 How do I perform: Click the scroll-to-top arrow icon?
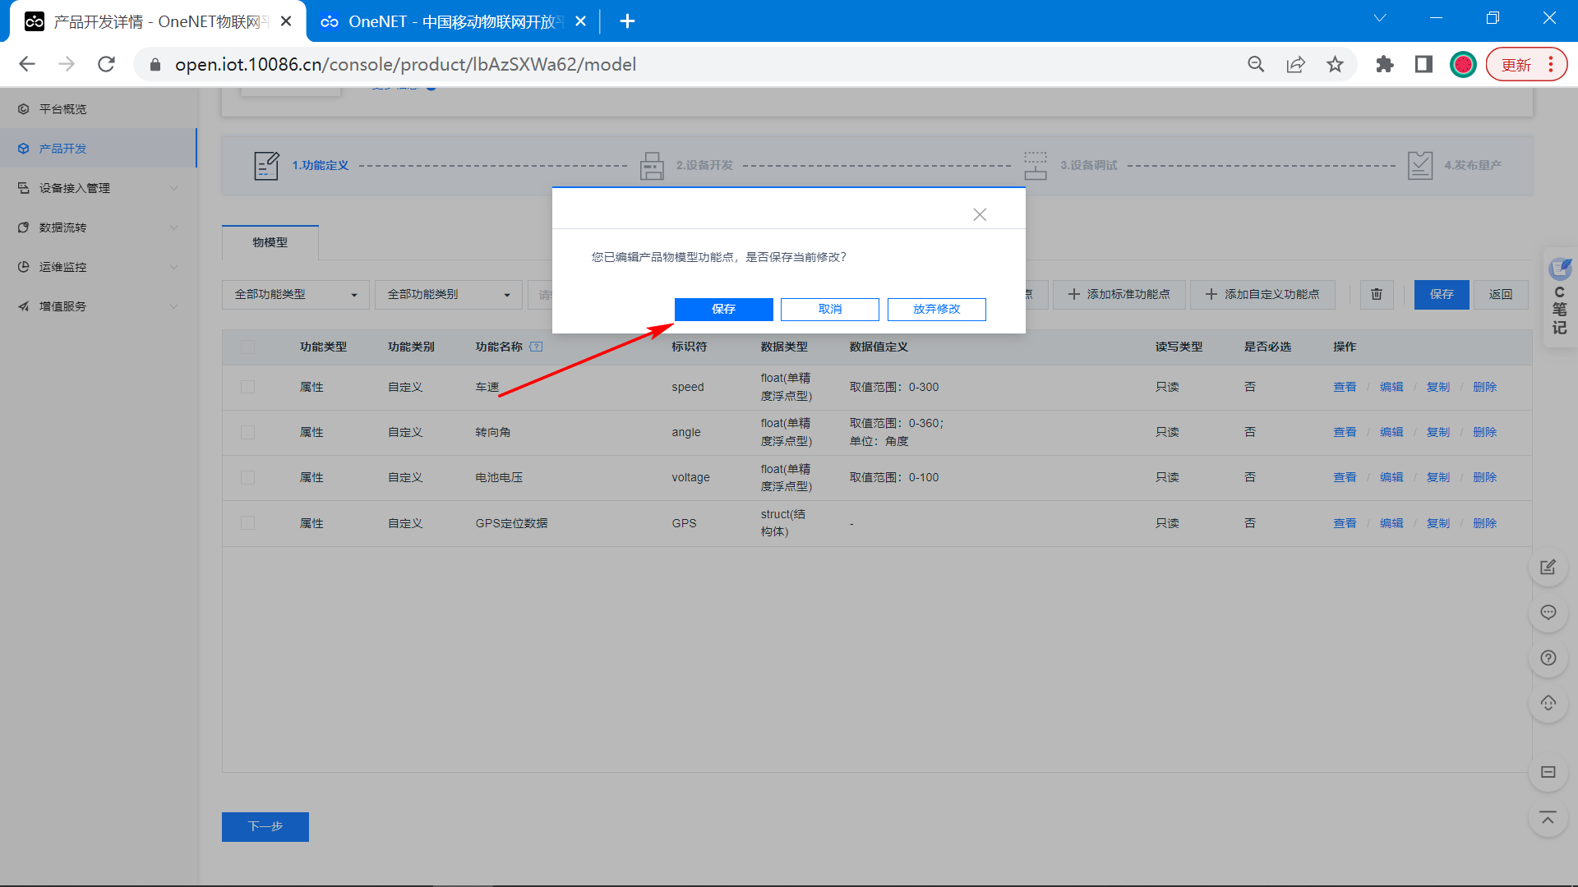point(1548,818)
